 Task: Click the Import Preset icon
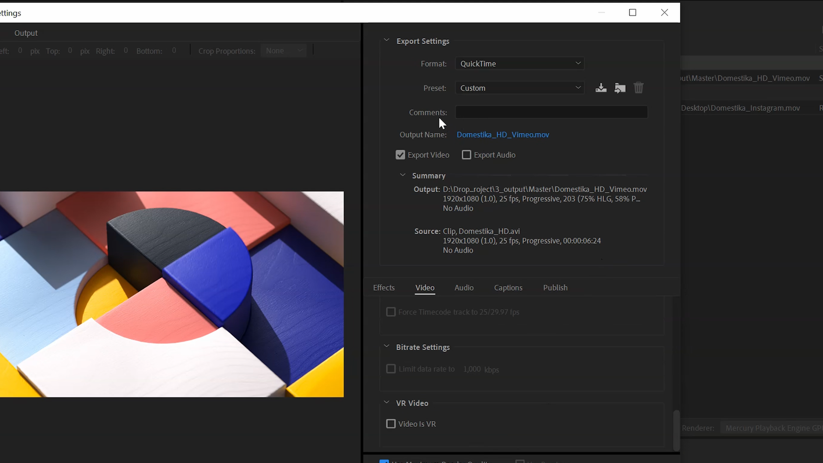tap(620, 88)
